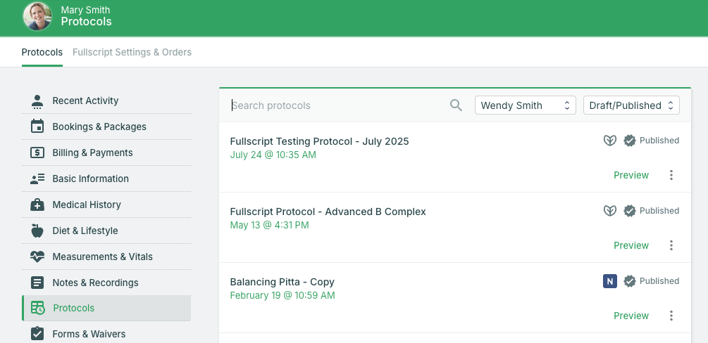Preview the Fullscript Testing Protocol - July 2025
Viewport: 708px width, 343px height.
631,175
